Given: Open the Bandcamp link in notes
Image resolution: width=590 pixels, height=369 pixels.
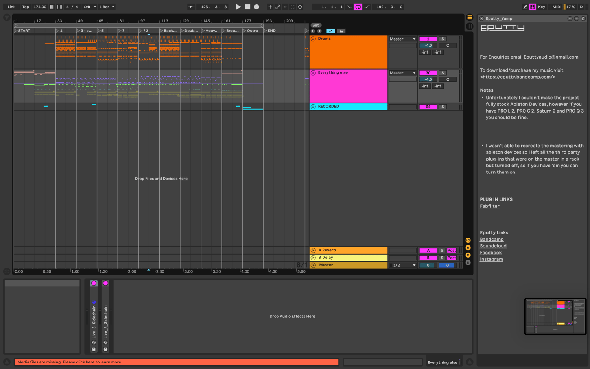Looking at the screenshot, I should pyautogui.click(x=492, y=239).
